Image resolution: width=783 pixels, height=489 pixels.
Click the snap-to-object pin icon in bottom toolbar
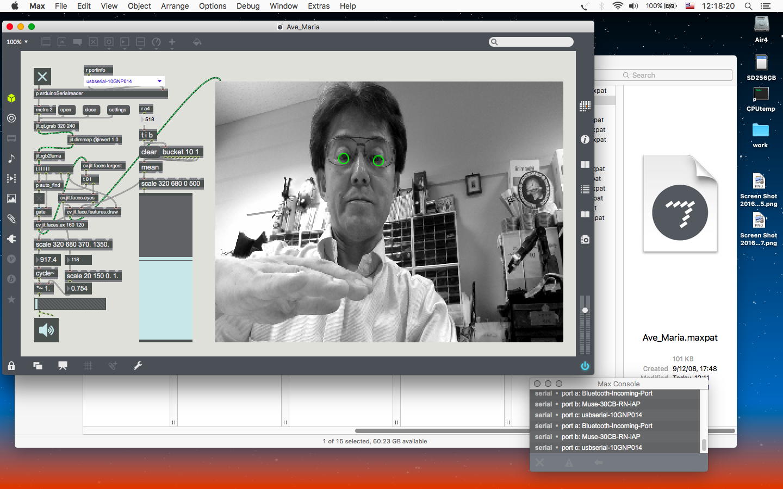113,366
